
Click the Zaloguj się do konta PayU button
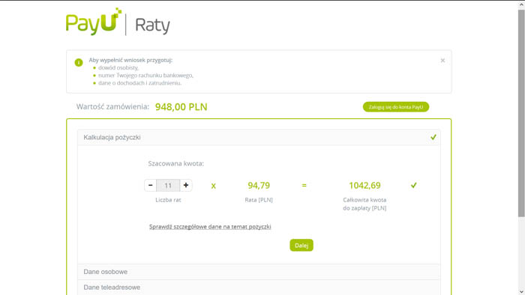point(396,107)
